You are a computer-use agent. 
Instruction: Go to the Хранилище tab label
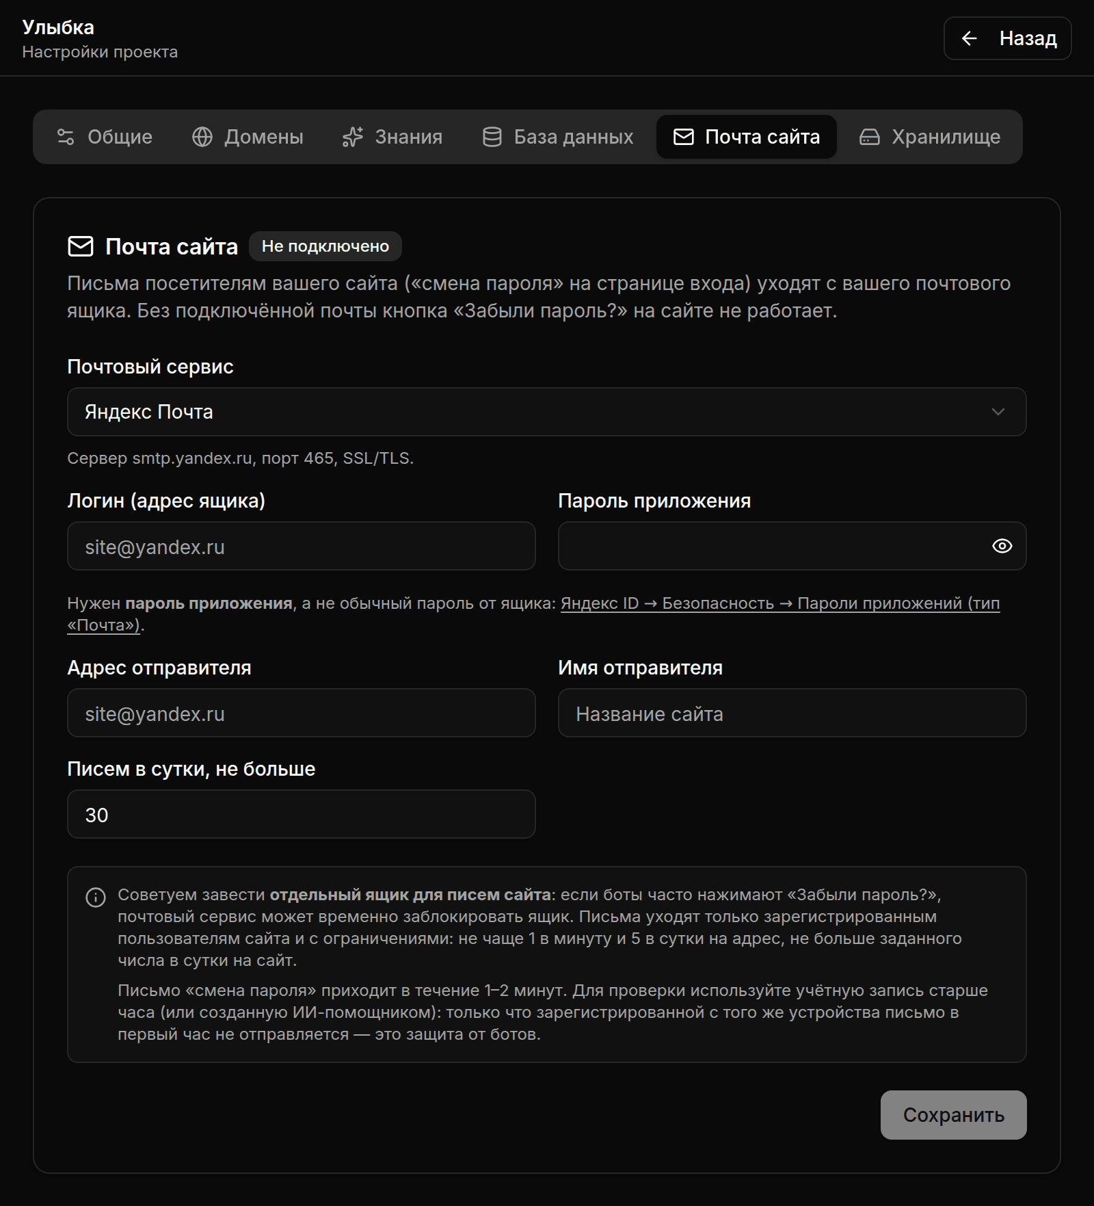pos(946,137)
